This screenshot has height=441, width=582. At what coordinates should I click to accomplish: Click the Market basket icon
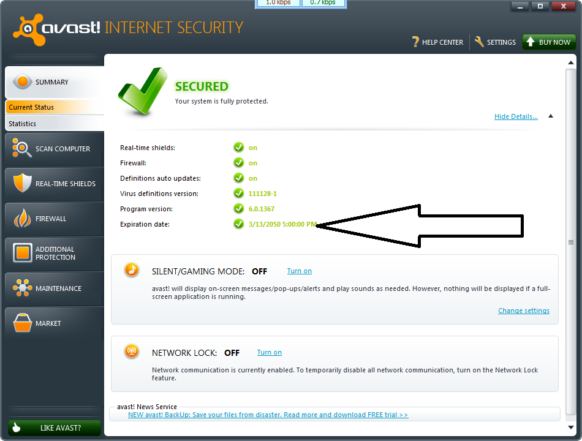point(22,323)
